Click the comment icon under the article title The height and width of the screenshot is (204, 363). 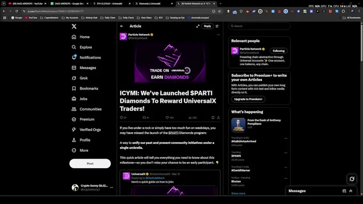click(x=121, y=118)
